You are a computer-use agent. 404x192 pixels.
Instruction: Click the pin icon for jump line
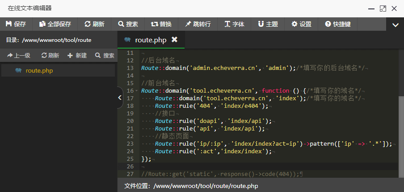[188, 24]
